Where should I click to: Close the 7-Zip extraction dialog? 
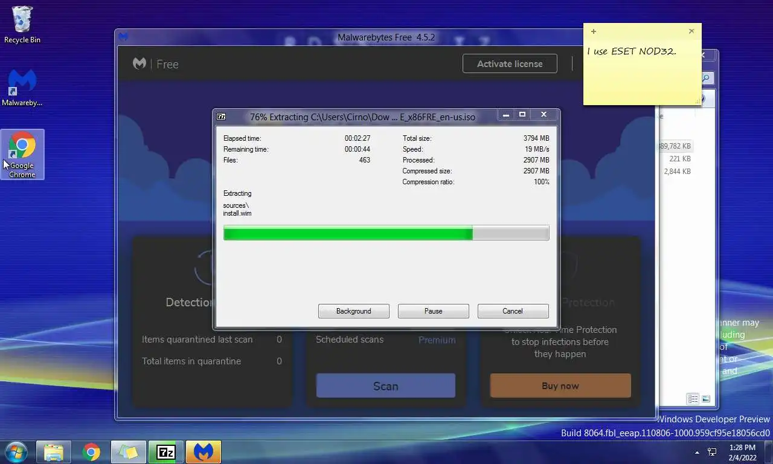[544, 114]
